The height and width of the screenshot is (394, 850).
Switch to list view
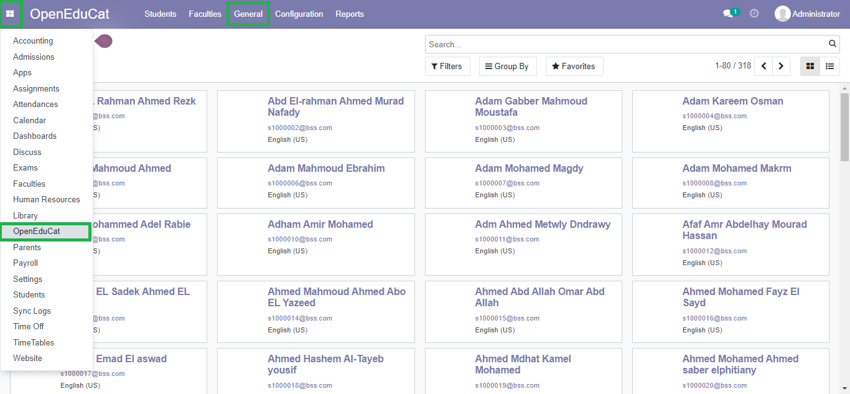(830, 66)
